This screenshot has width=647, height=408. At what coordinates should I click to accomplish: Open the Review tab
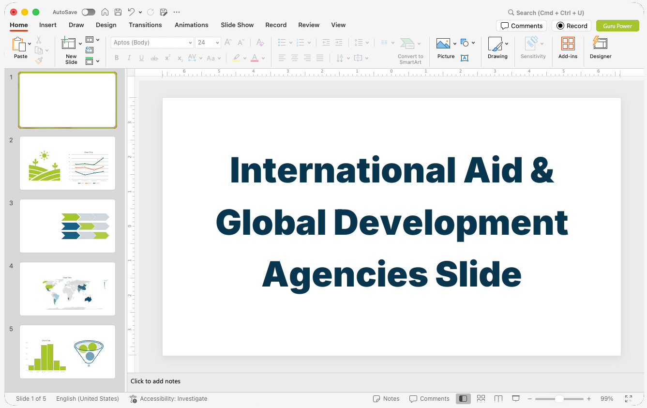(x=309, y=25)
